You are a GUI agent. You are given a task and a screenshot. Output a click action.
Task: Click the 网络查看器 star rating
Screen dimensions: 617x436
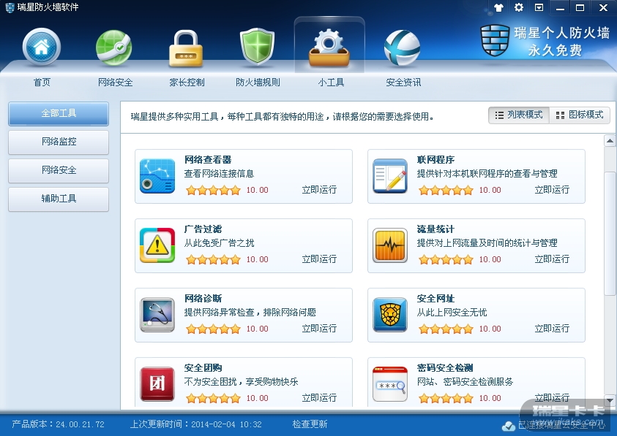(x=213, y=191)
